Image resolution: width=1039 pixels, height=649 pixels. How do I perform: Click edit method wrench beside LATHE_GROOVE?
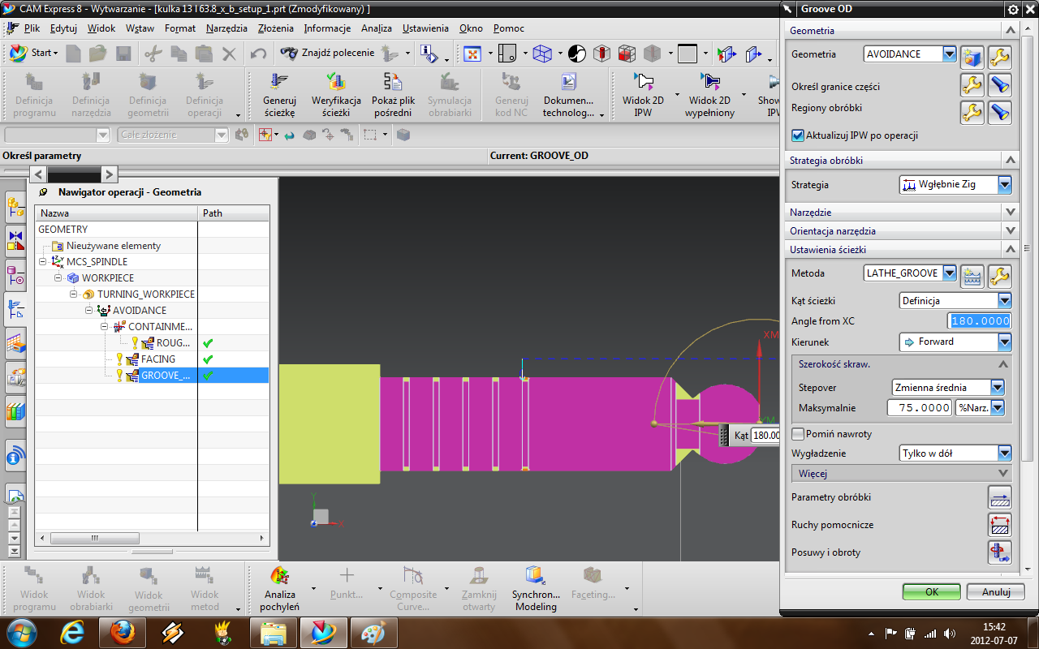pyautogui.click(x=999, y=276)
